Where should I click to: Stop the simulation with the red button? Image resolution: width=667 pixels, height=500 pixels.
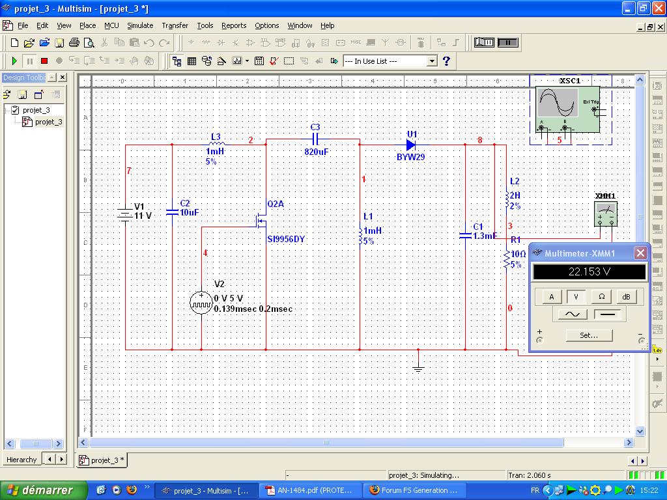pyautogui.click(x=44, y=61)
